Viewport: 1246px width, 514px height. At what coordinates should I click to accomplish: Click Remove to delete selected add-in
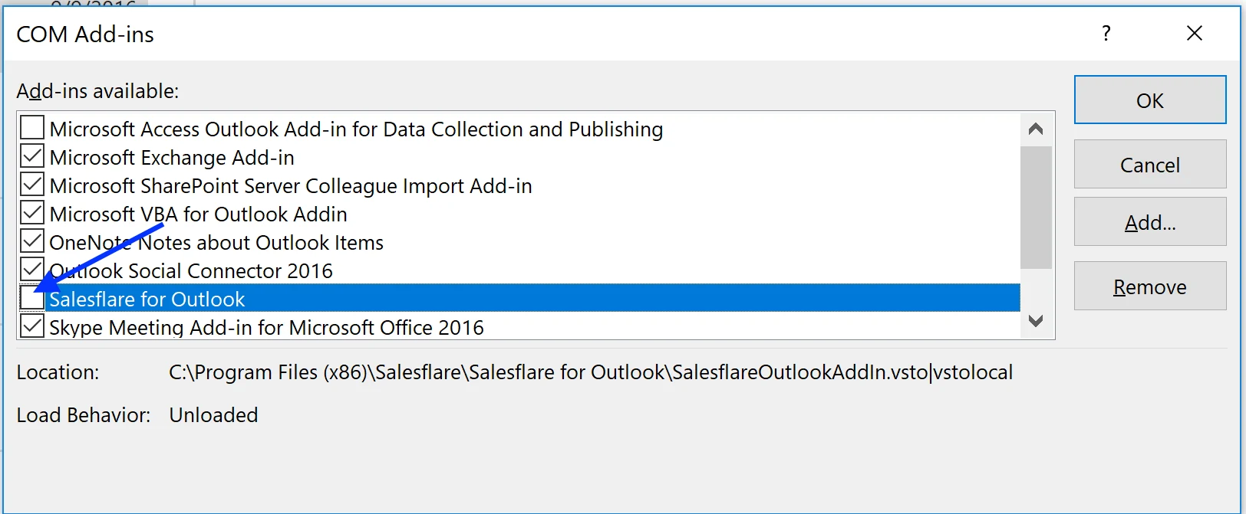tap(1150, 286)
